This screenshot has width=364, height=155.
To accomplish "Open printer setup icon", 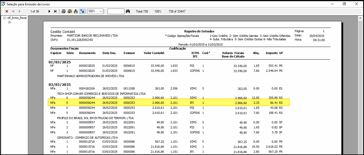I will [x=70, y=11].
